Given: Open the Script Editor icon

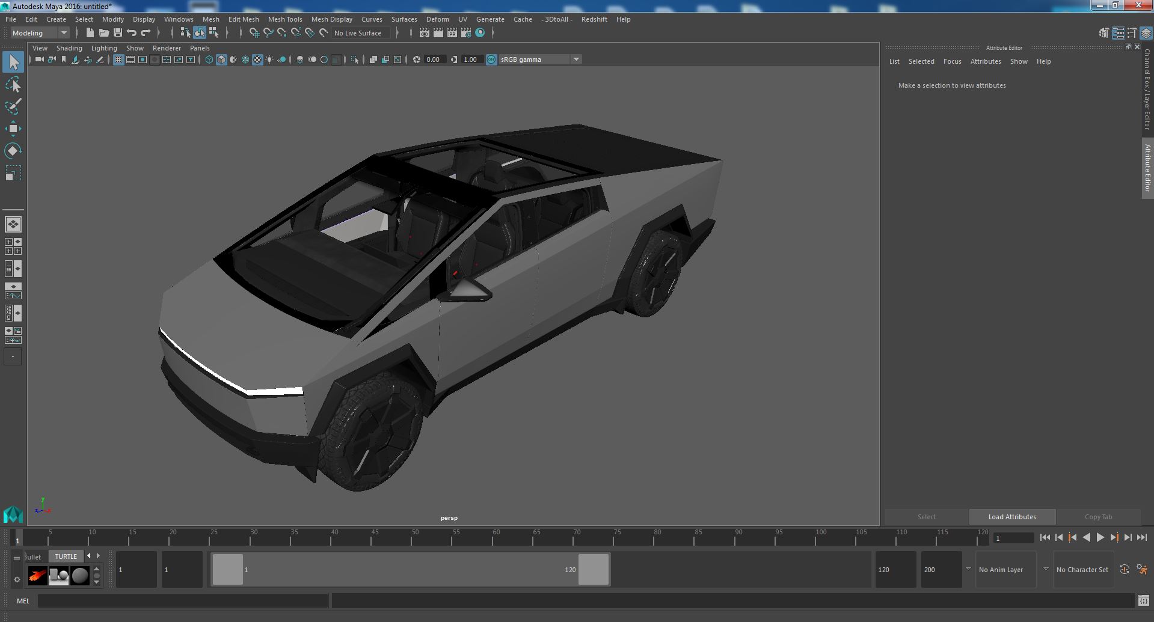Looking at the screenshot, I should point(1143,600).
